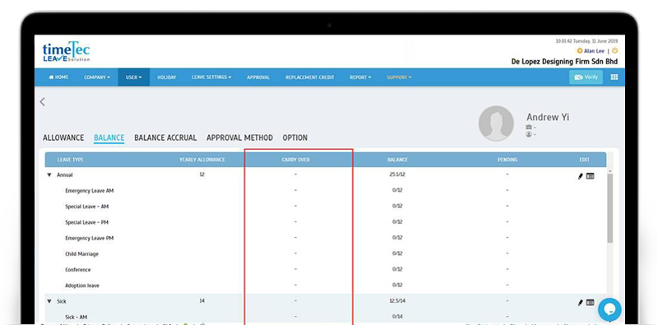Click the leave table vertical scrollbar
This screenshot has width=658, height=325.
pos(609,207)
